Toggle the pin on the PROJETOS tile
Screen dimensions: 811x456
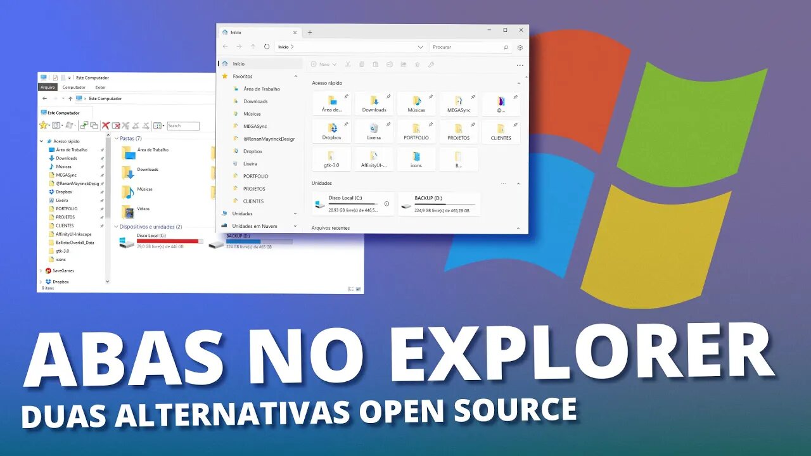coord(473,125)
